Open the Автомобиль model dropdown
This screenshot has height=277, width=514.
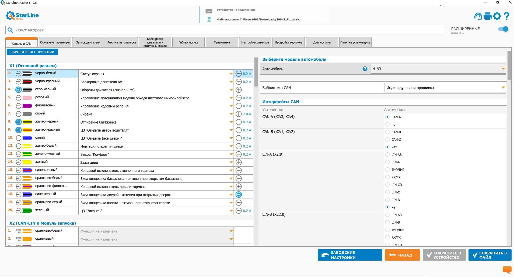[x=503, y=69]
